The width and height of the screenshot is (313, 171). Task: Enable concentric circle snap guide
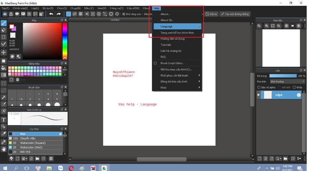pyautogui.click(x=99, y=14)
